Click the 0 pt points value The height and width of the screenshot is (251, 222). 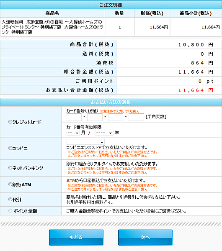pos(206,81)
